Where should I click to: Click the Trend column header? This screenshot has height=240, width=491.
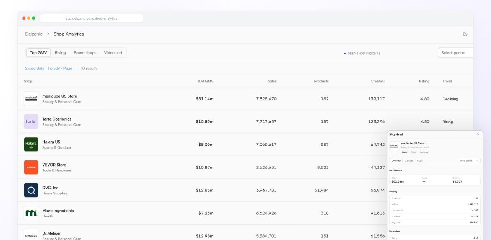pos(447,81)
